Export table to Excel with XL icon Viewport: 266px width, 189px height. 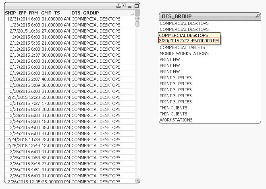[x=125, y=6]
